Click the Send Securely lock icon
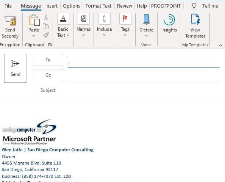Viewport: 225px width, 182px height. [10, 20]
